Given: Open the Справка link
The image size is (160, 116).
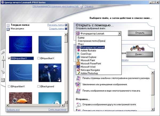Looking at the screenshot, I should click(x=89, y=6).
